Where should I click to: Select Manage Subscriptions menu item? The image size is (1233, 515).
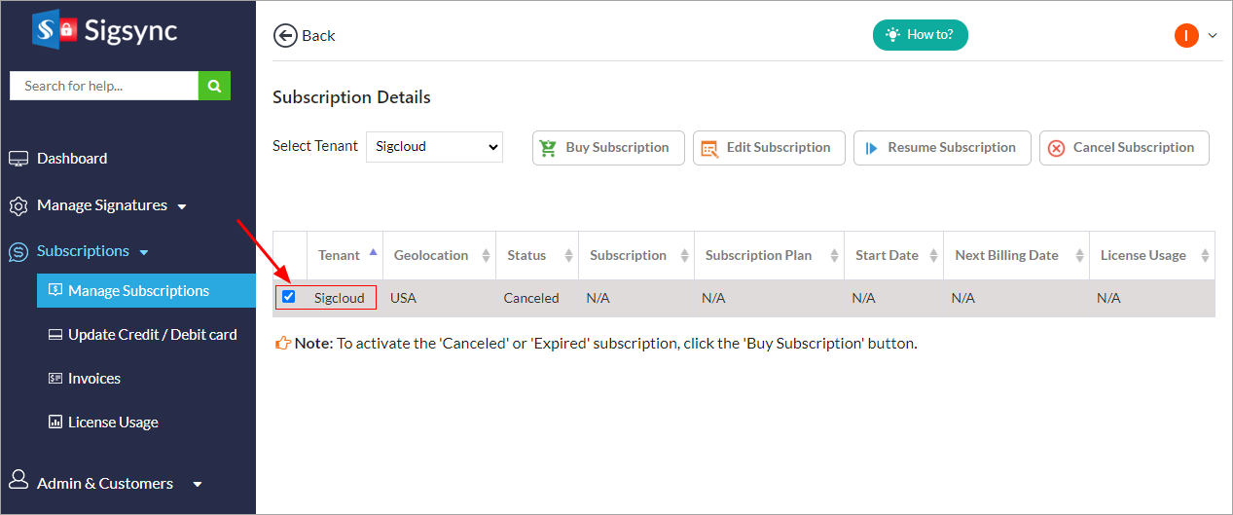[x=138, y=291]
